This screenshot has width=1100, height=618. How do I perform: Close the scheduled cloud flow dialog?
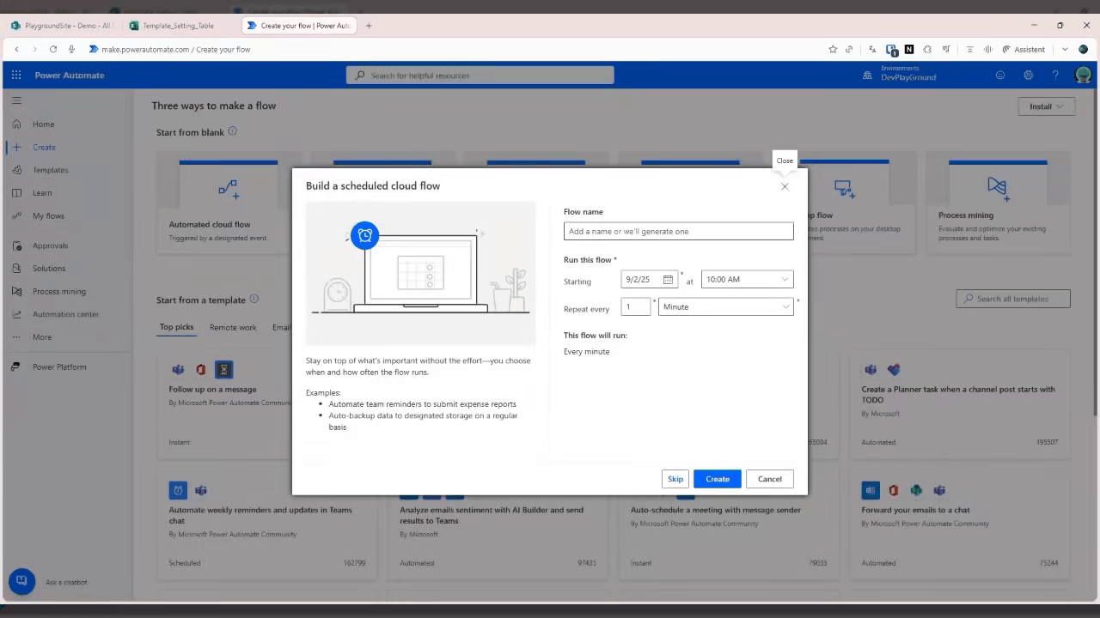[785, 186]
